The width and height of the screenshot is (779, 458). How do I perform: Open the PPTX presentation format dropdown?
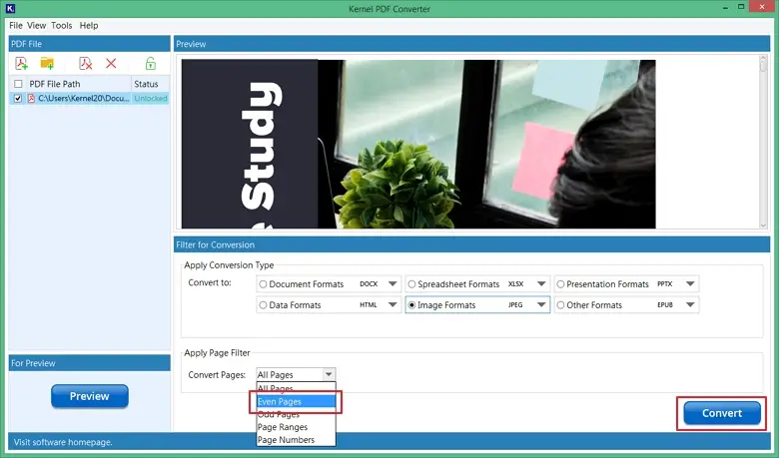tap(690, 284)
